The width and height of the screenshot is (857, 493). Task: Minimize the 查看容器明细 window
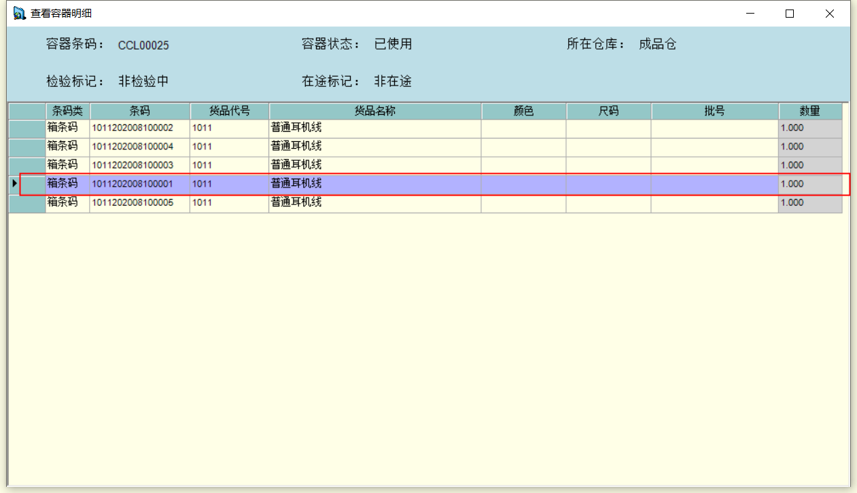click(750, 14)
